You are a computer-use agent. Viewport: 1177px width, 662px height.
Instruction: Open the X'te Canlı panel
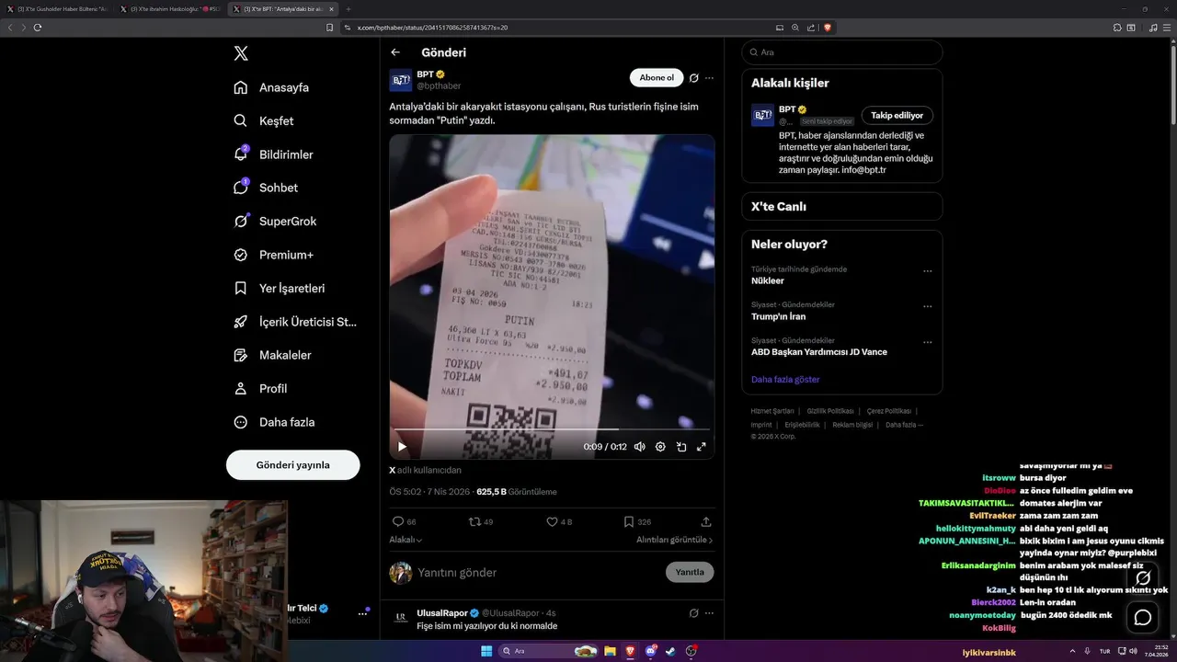842,206
